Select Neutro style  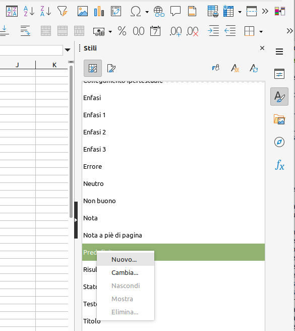tap(173, 183)
